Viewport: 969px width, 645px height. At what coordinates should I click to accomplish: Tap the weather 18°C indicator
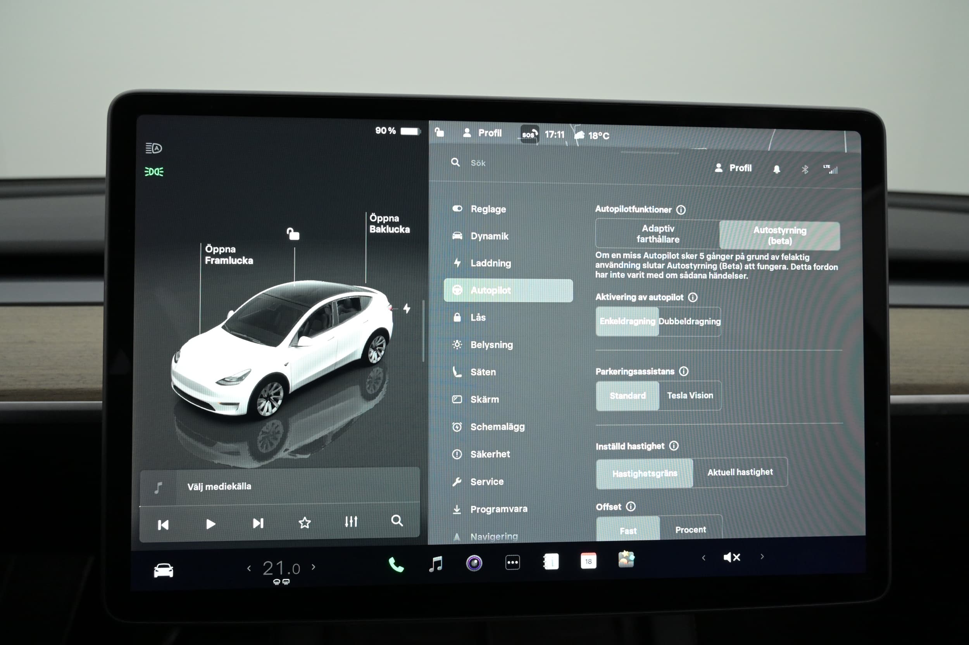pyautogui.click(x=592, y=135)
